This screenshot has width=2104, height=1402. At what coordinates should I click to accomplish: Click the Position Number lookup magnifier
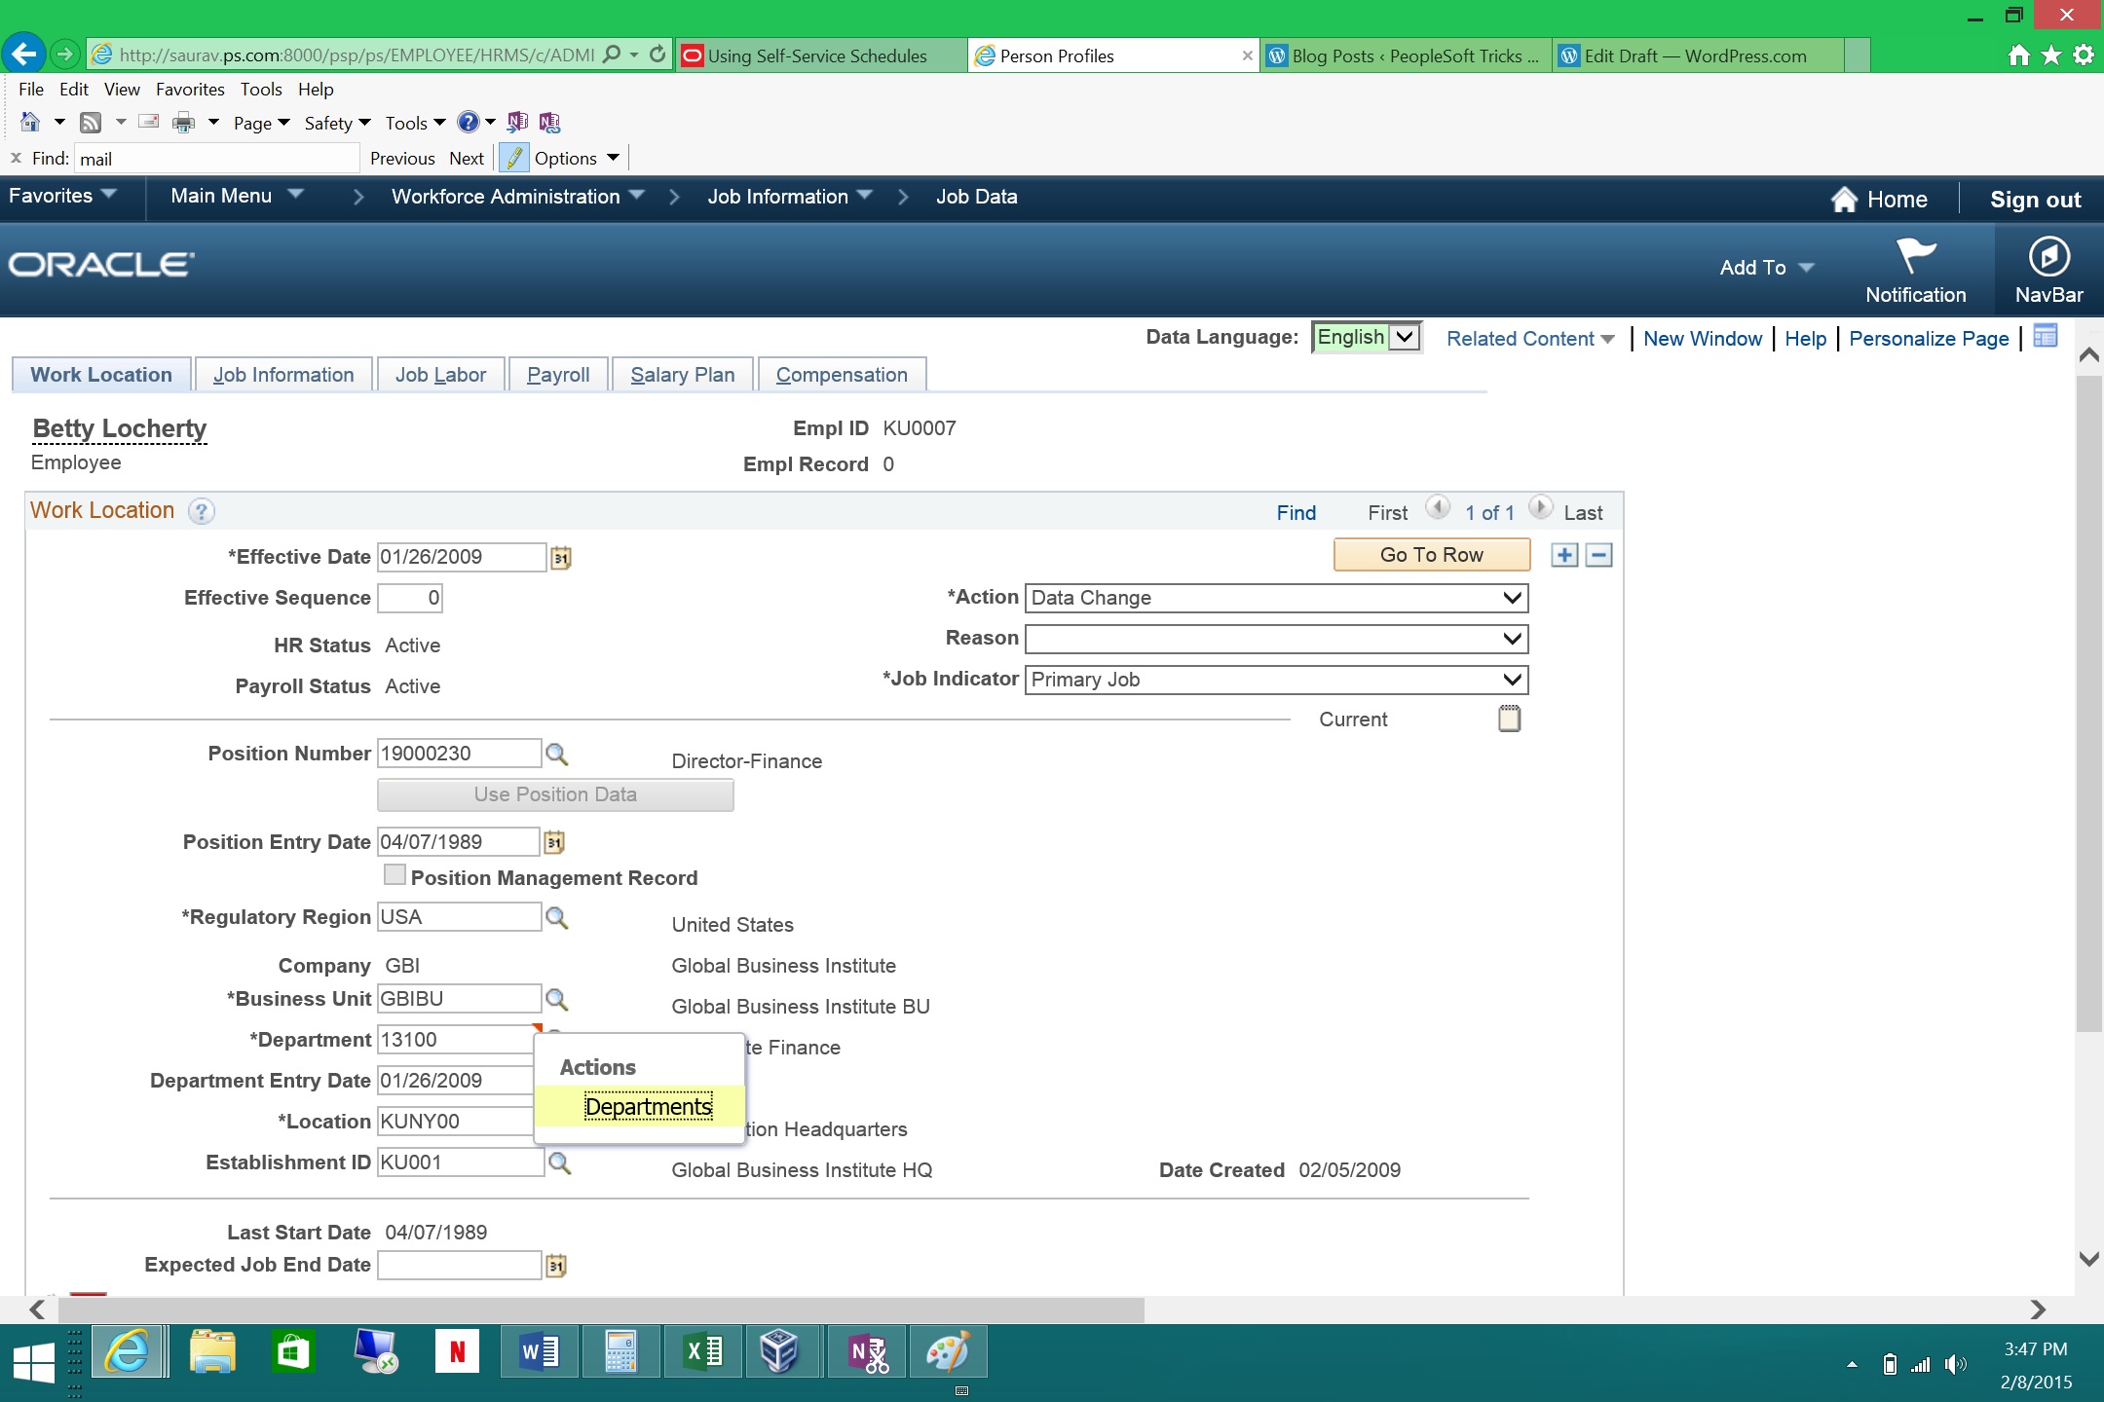[556, 755]
